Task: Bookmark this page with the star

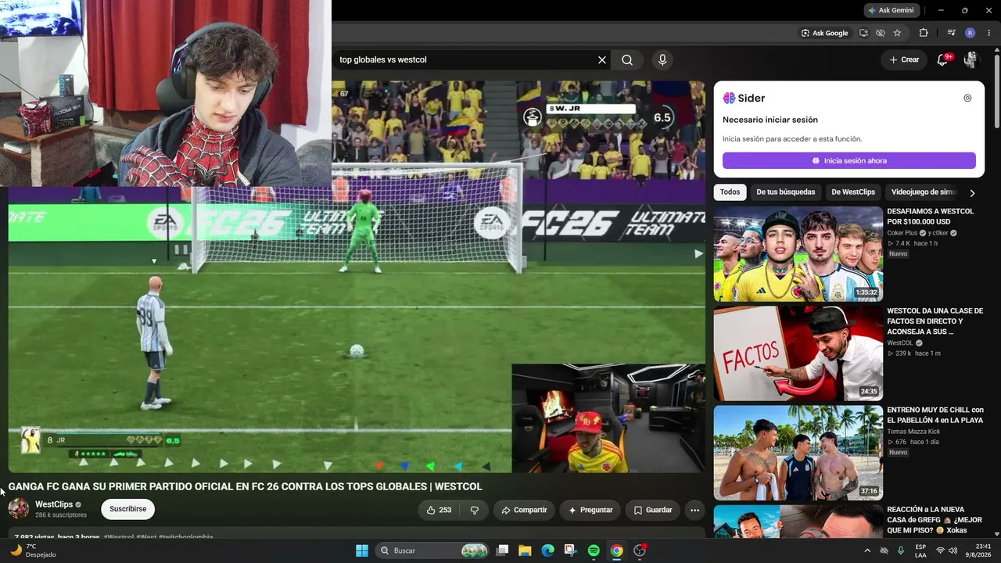Action: click(897, 33)
